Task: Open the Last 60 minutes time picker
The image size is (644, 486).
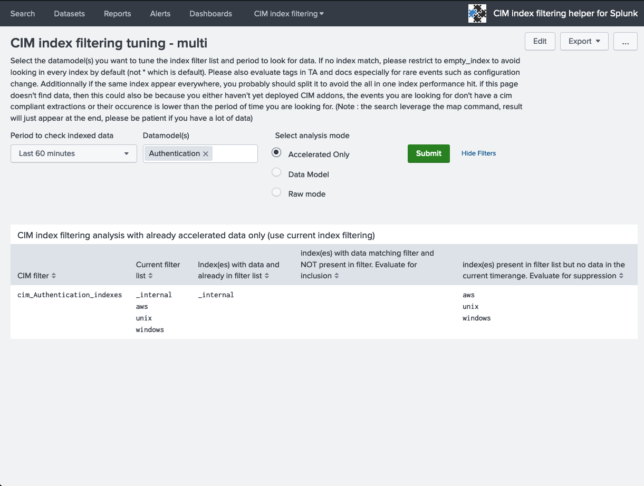Action: click(74, 153)
